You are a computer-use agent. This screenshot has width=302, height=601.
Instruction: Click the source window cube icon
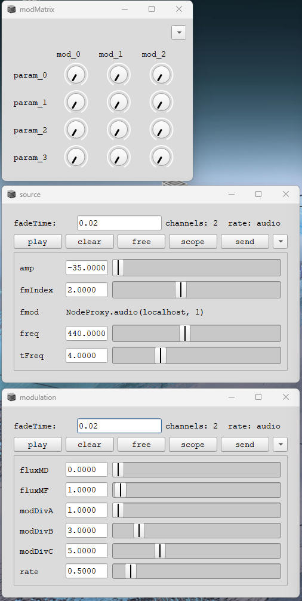pos(11,195)
